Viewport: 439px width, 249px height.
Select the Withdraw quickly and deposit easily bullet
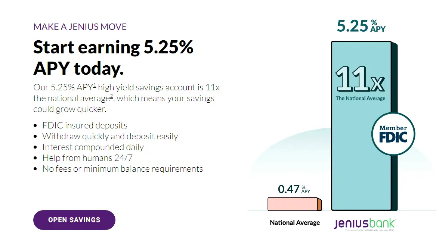110,136
